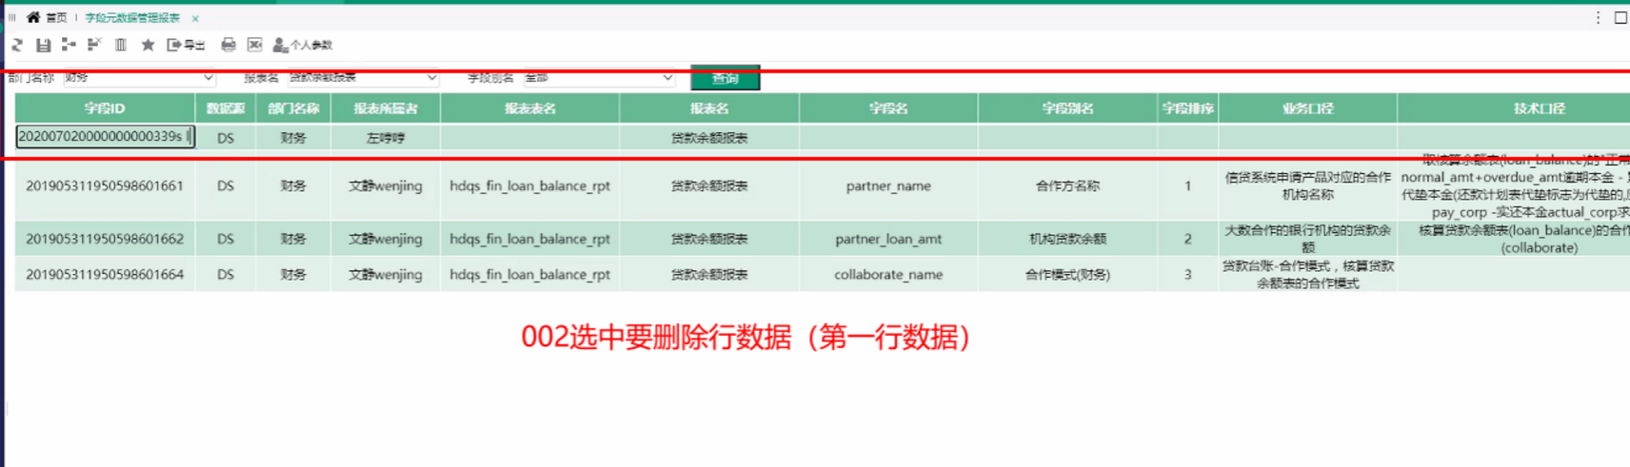The height and width of the screenshot is (467, 1630).
Task: Click the 贷款余额报表 cell in the first row
Action: (709, 138)
